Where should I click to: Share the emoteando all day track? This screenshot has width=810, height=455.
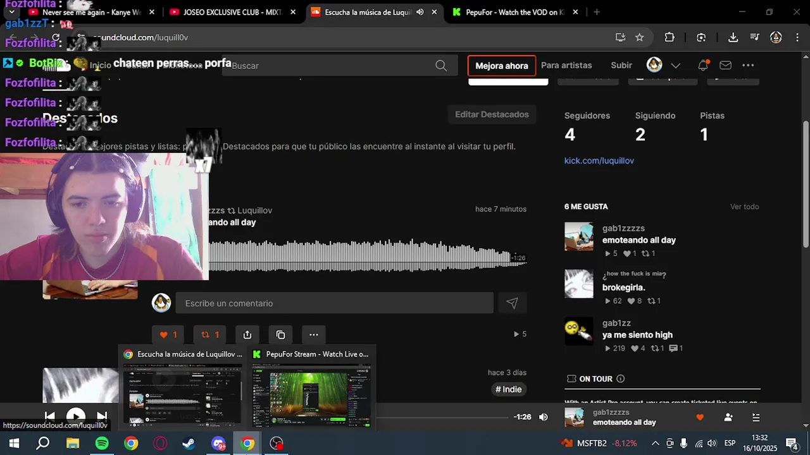(x=247, y=334)
